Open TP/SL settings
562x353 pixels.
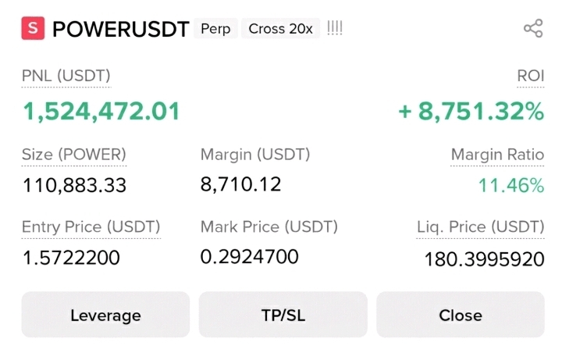tap(283, 315)
